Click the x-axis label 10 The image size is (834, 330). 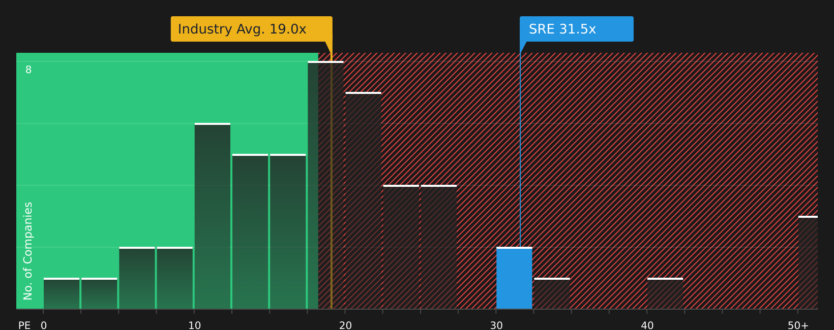coord(195,325)
